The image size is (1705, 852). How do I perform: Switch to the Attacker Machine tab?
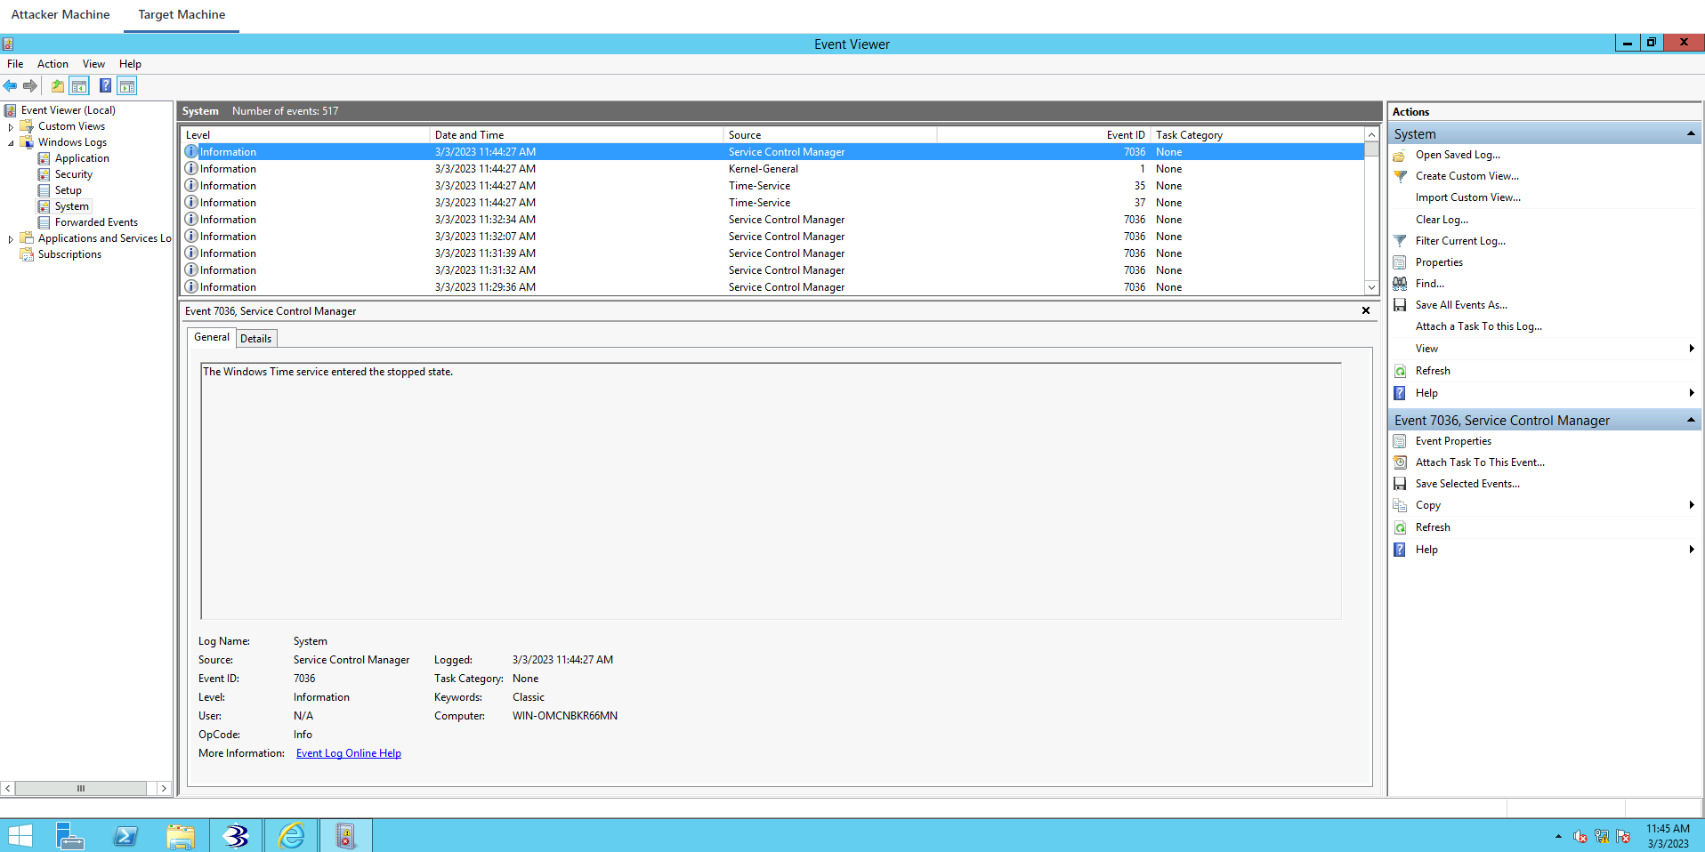pos(61,15)
